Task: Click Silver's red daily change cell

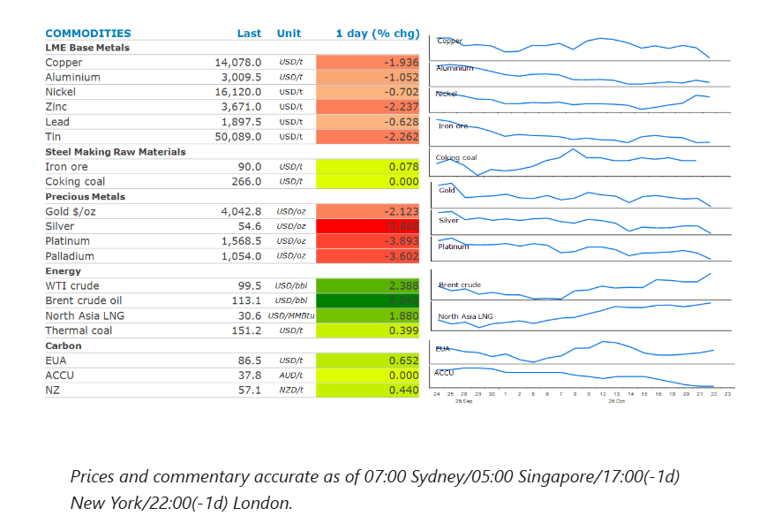Action: 367,226
